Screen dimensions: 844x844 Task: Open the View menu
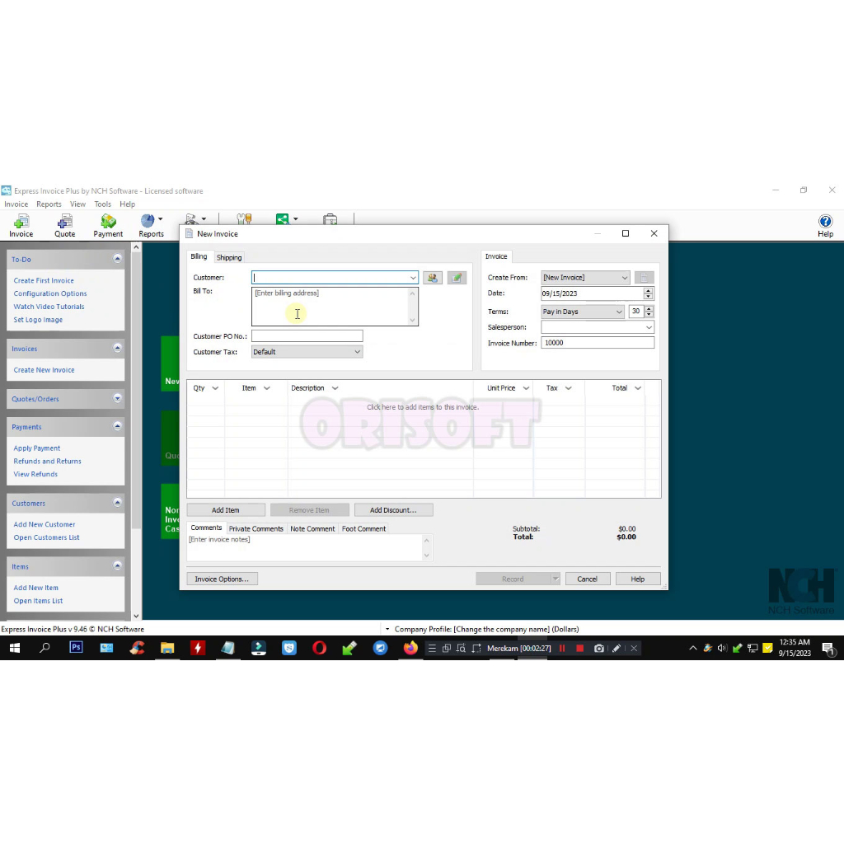click(x=77, y=204)
